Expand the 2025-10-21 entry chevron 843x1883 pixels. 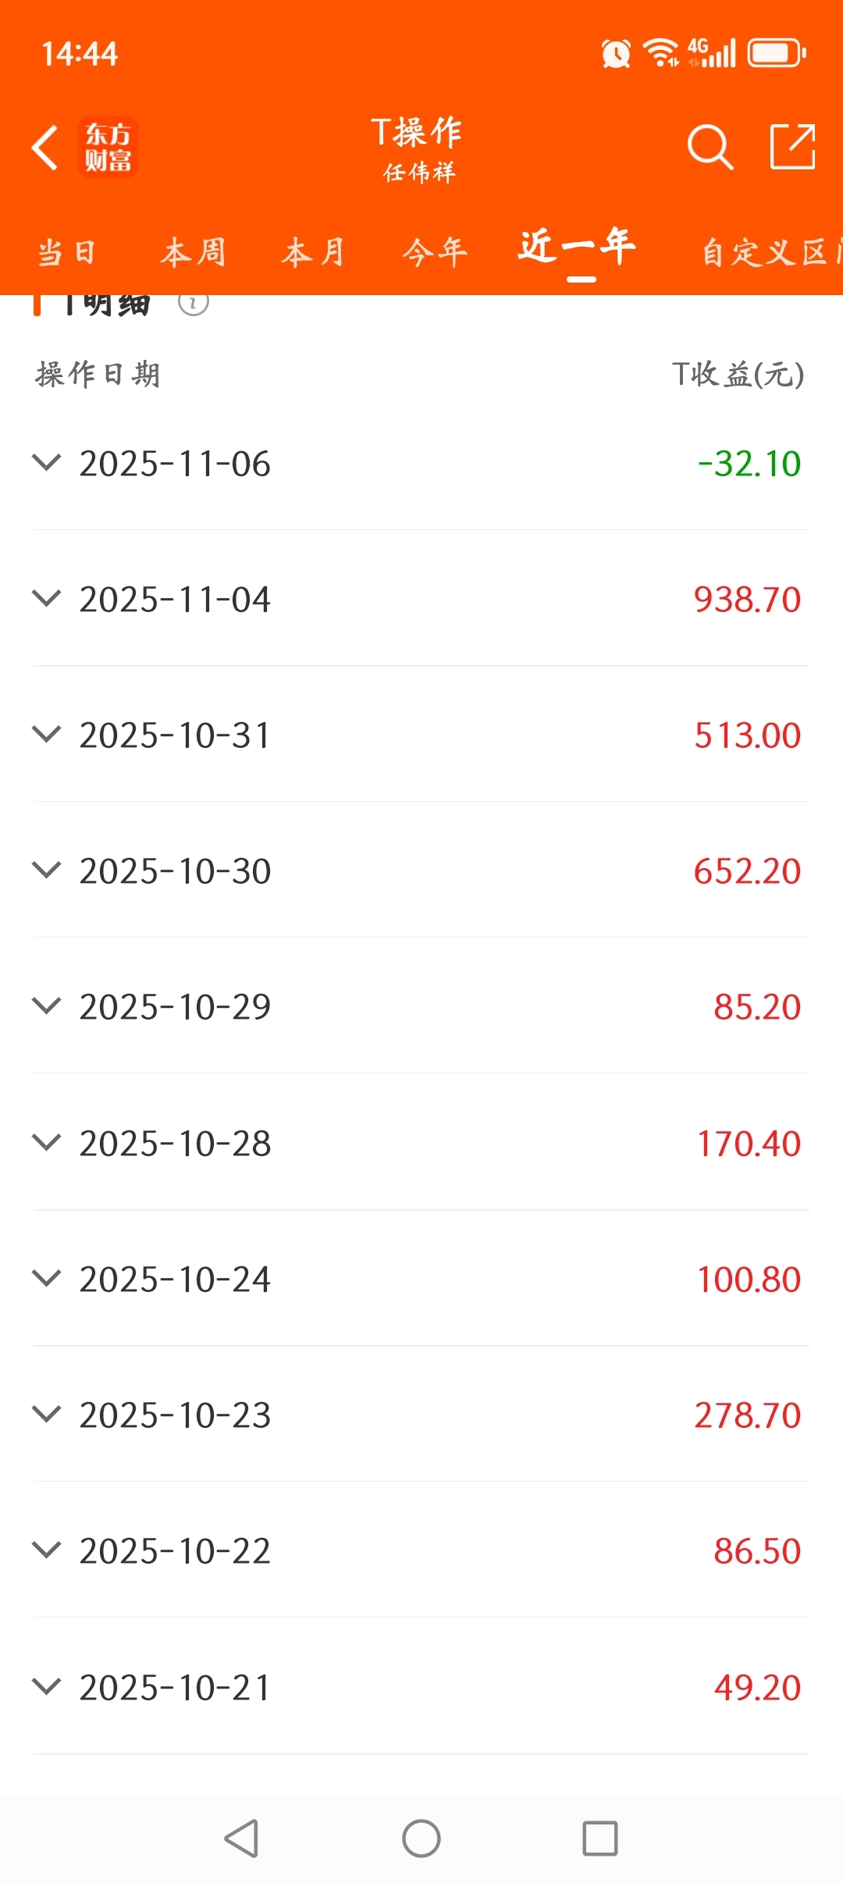coord(47,1687)
